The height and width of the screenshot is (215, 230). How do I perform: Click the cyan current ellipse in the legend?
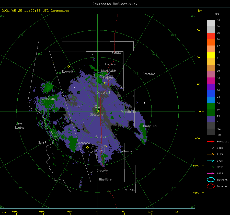click(x=211, y=180)
